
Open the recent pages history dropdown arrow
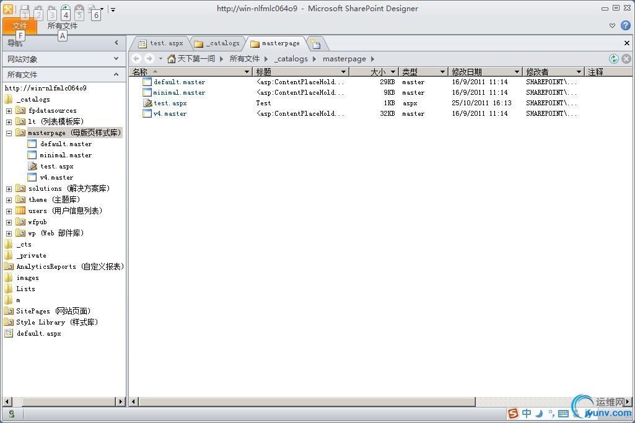click(x=160, y=59)
